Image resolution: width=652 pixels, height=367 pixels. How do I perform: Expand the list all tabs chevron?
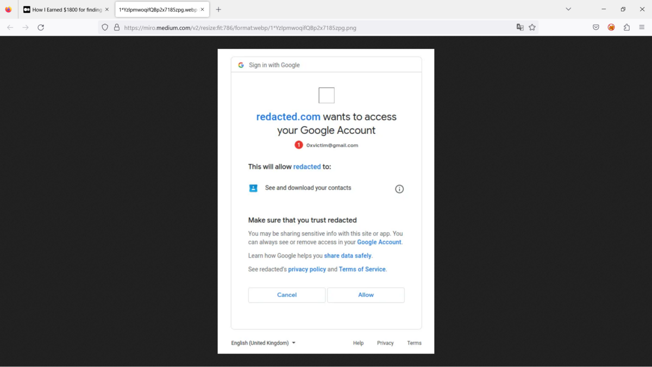568,9
